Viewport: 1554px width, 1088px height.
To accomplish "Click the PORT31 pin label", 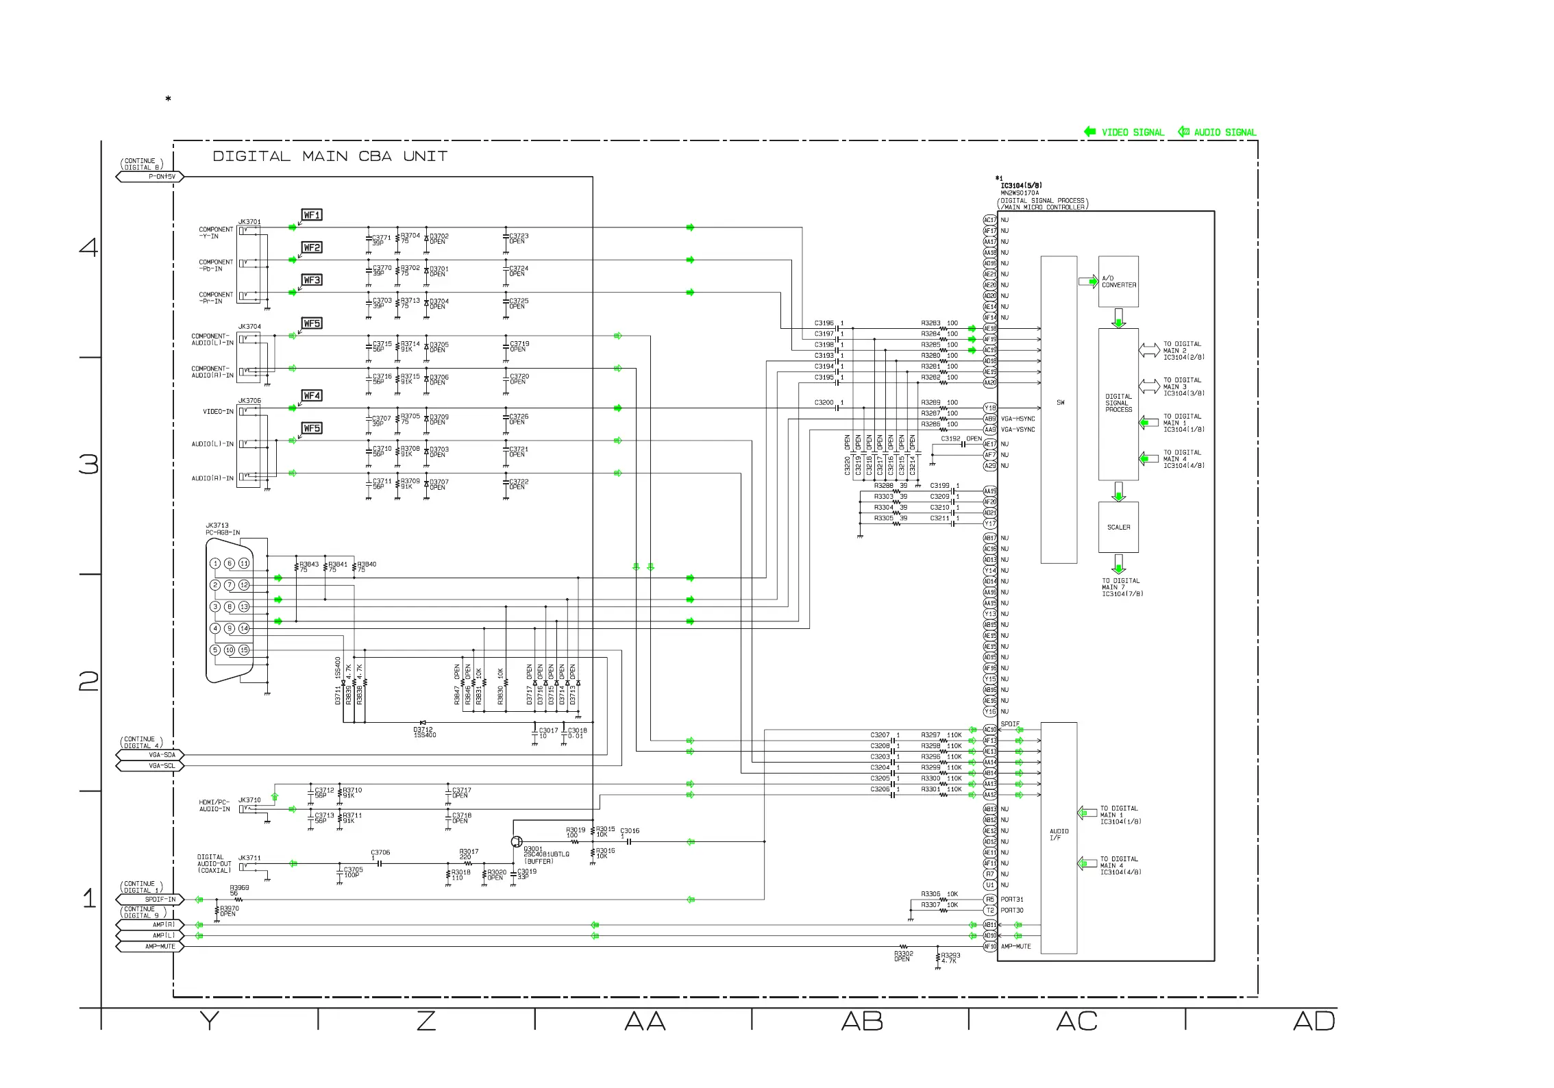I will pyautogui.click(x=1012, y=900).
